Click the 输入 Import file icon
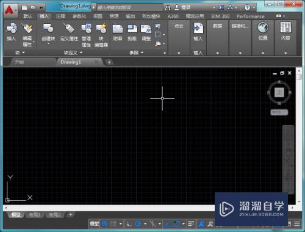305x232 pixels. pos(198,28)
